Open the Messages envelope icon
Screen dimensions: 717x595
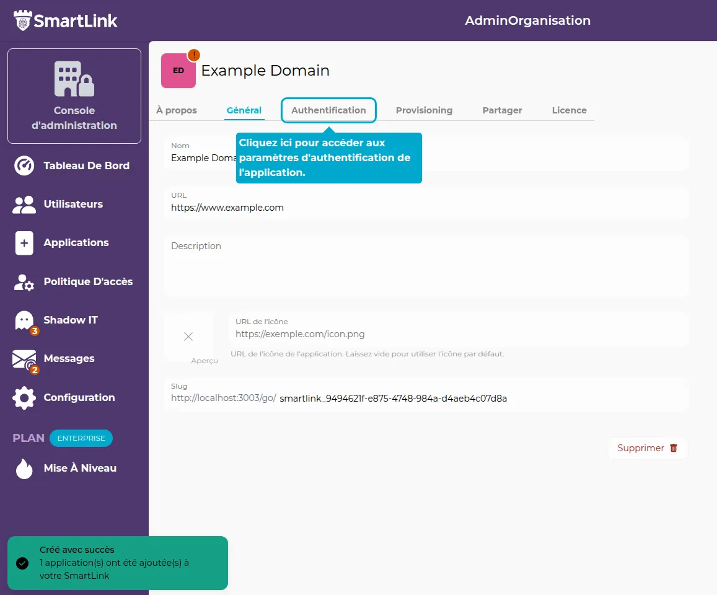click(x=24, y=359)
